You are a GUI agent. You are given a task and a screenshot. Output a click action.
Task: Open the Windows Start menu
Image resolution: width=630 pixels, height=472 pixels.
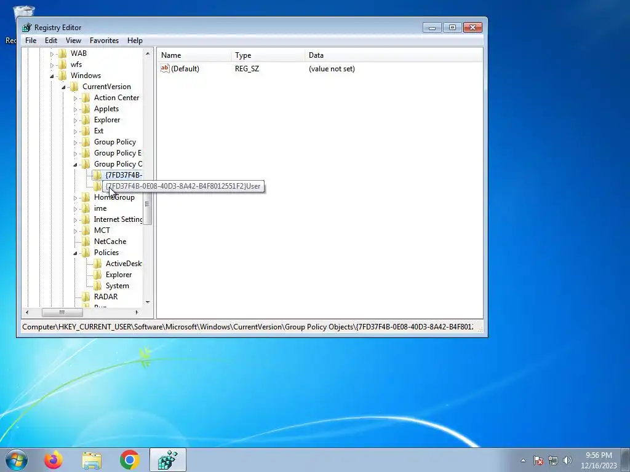tap(16, 460)
